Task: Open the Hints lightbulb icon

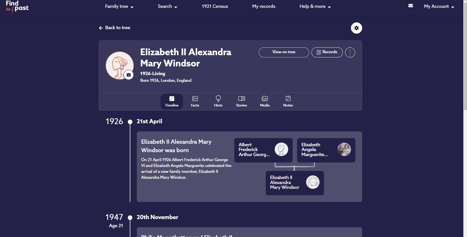Action: tap(218, 101)
